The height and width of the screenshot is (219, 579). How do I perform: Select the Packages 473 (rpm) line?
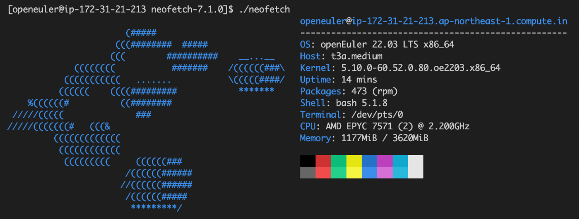(349, 91)
